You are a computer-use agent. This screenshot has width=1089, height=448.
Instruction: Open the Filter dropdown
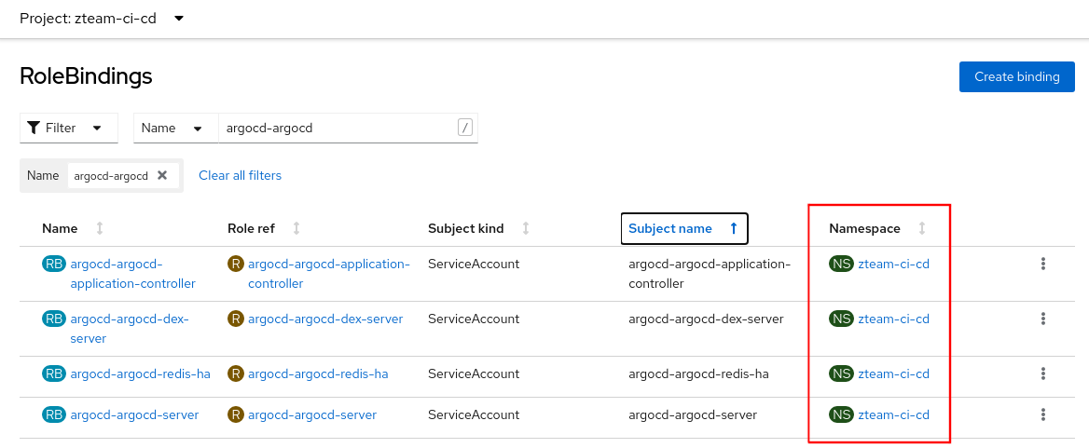[x=68, y=129]
